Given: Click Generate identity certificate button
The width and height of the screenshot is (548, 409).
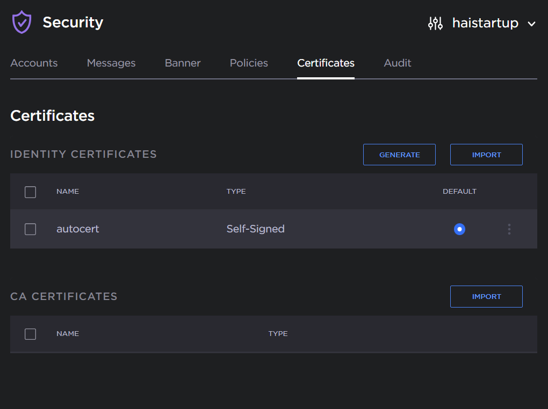Looking at the screenshot, I should point(399,155).
